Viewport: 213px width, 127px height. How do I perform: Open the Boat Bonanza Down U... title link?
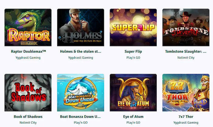click(81, 117)
